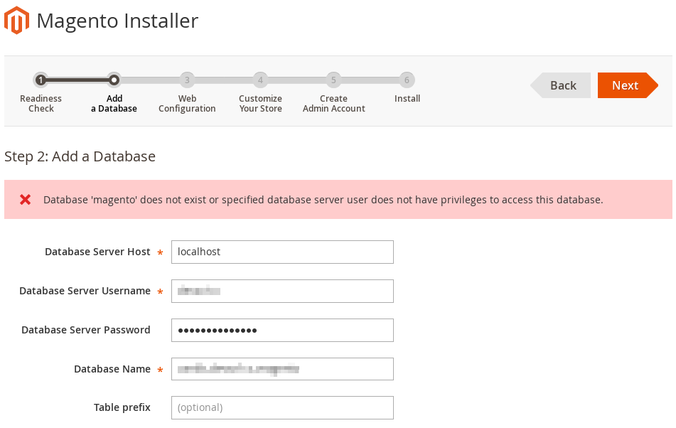Open the Create Admin Account step label
The height and width of the screenshot is (428, 676).
(x=333, y=103)
